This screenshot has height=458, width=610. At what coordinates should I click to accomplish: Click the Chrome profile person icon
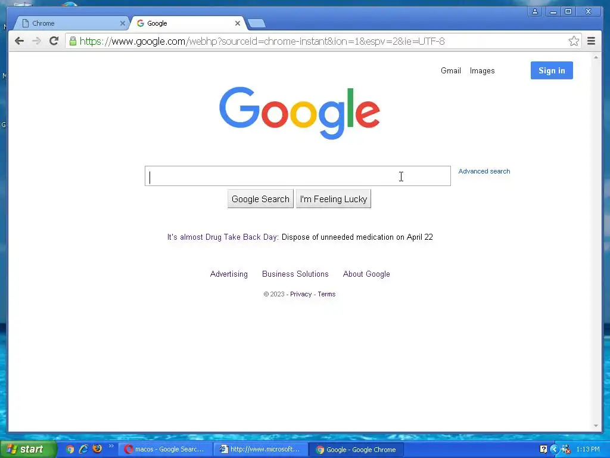coord(535,11)
